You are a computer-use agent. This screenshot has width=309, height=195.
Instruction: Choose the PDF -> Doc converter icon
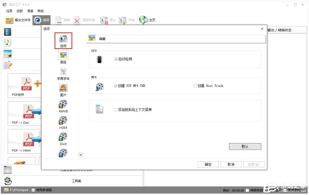click(29, 112)
